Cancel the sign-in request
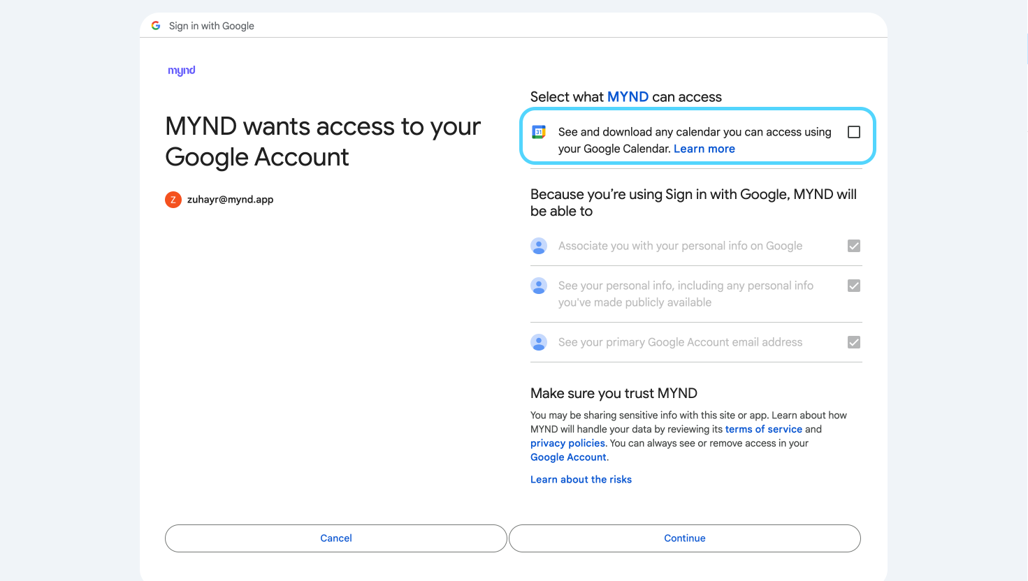 coord(336,538)
